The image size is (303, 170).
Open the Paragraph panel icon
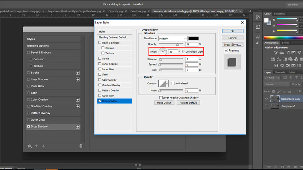click(258, 44)
